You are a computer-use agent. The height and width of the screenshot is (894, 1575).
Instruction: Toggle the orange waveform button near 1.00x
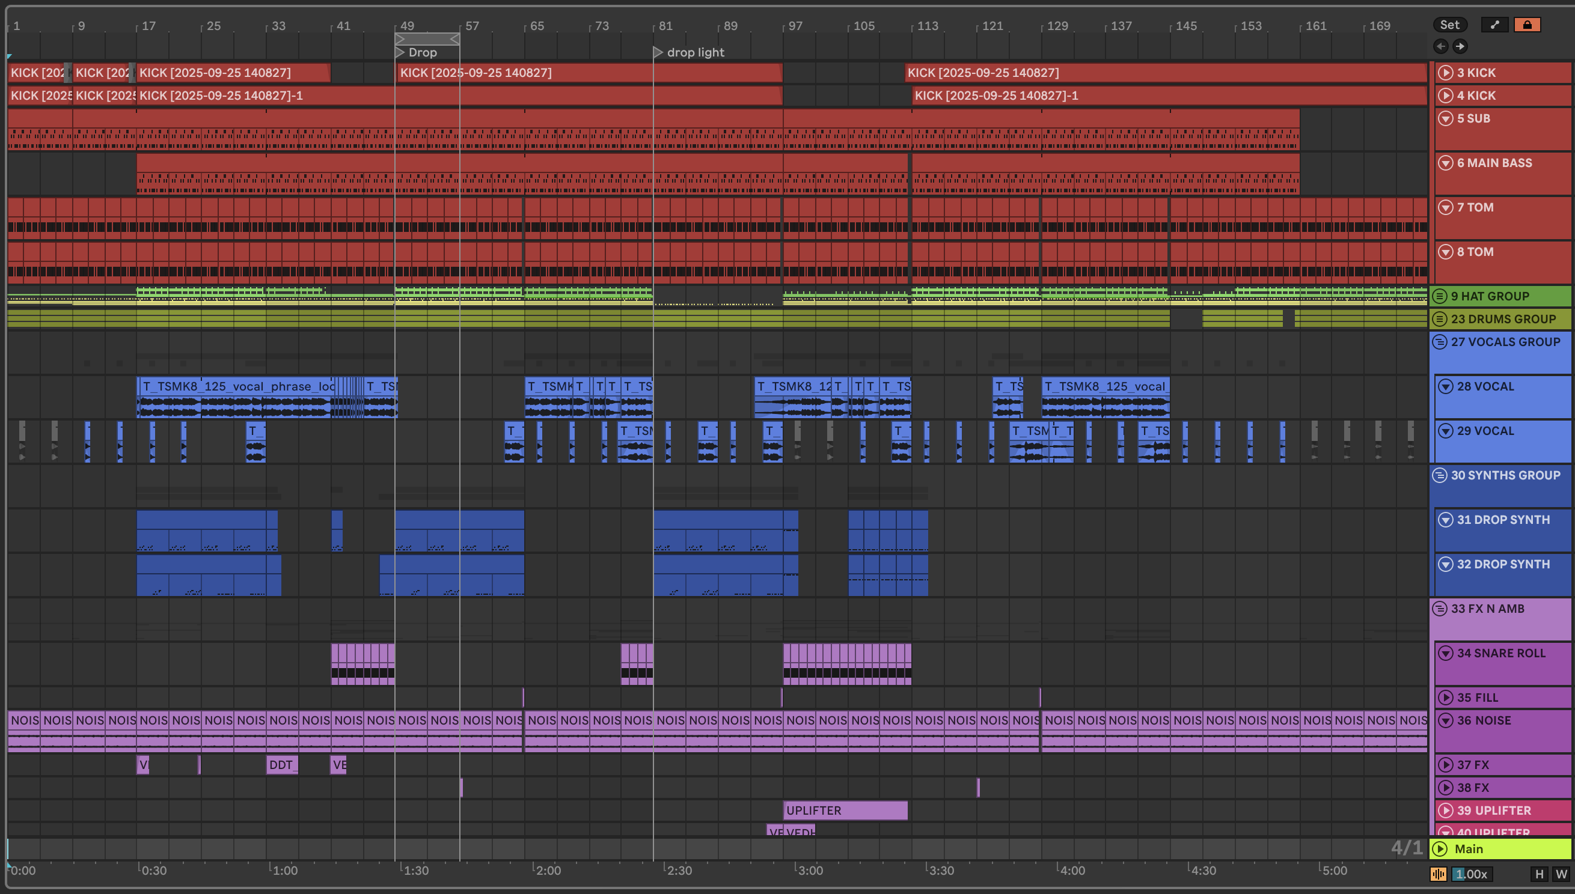click(x=1439, y=874)
